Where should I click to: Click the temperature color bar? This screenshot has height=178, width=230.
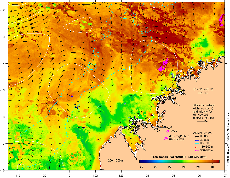click(179, 162)
